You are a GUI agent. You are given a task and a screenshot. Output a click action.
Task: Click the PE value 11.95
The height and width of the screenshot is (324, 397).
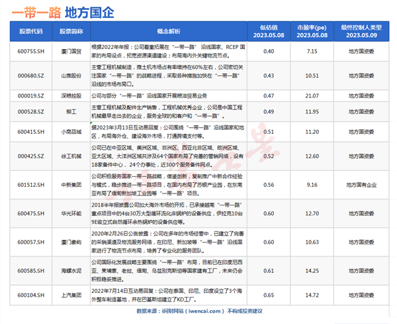(312, 111)
